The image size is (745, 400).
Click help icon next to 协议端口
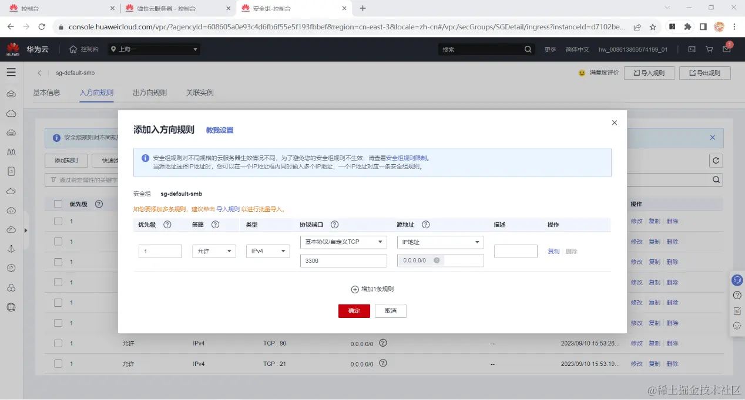click(335, 225)
